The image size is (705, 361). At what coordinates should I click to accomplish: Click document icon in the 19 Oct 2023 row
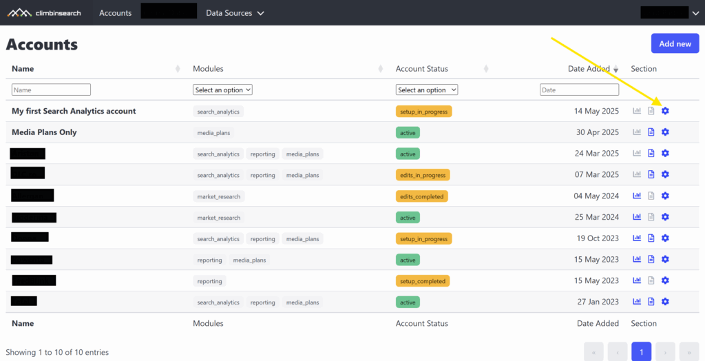(x=651, y=238)
